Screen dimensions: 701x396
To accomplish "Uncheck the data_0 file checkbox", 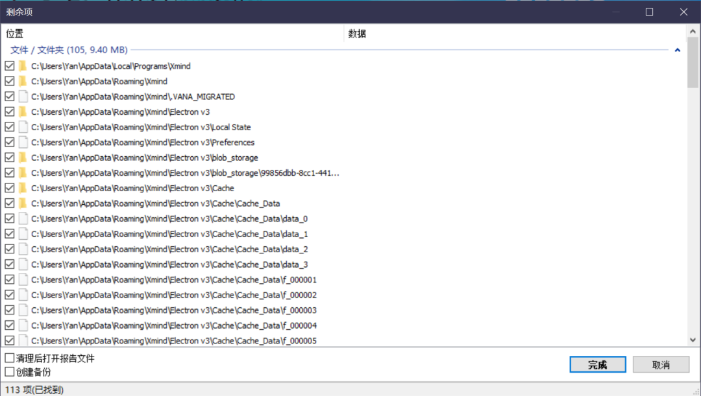I will [x=9, y=219].
